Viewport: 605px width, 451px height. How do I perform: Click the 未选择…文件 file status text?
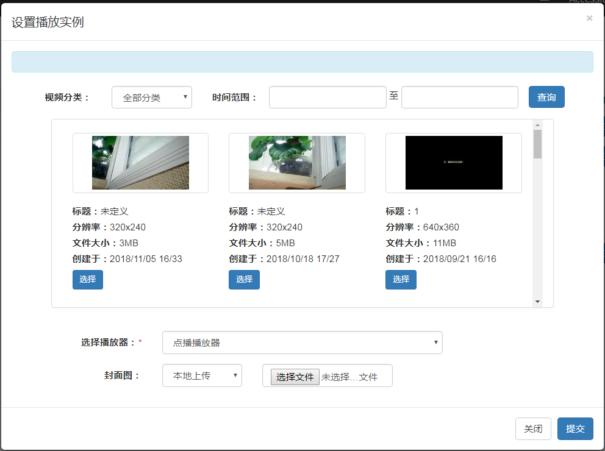point(349,377)
